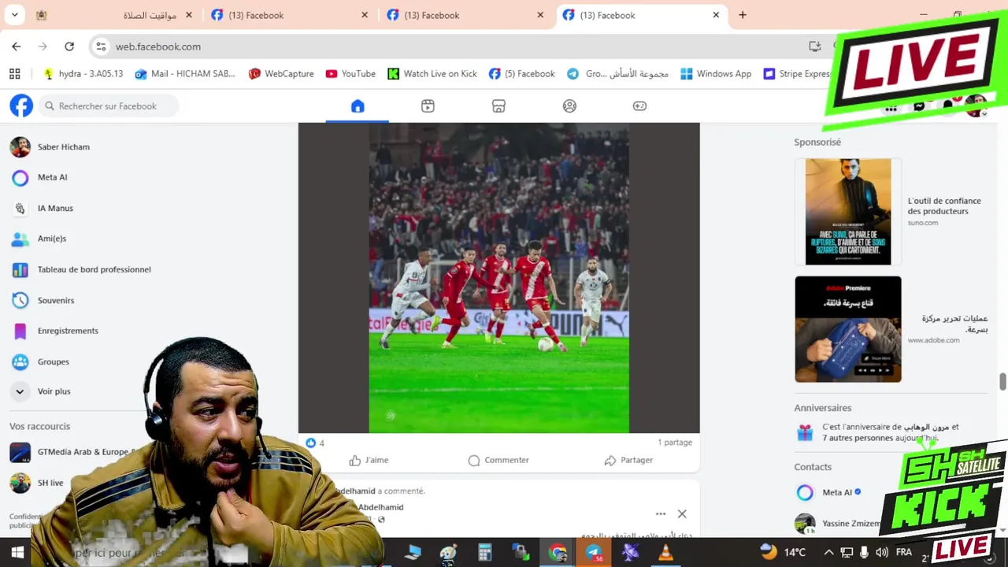Open WebCapture bookmark
Viewport: 1008px width, 567px height.
coord(281,73)
